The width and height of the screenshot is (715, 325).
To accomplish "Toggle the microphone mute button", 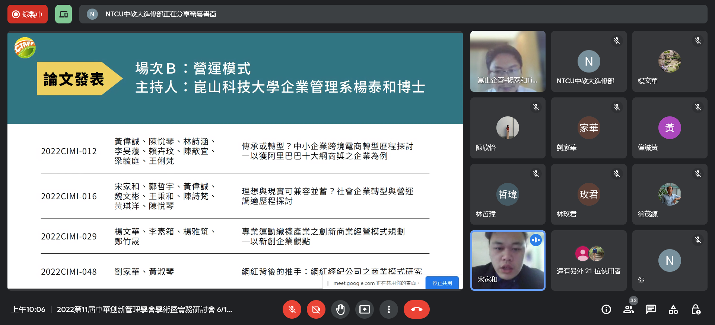I will [x=292, y=309].
